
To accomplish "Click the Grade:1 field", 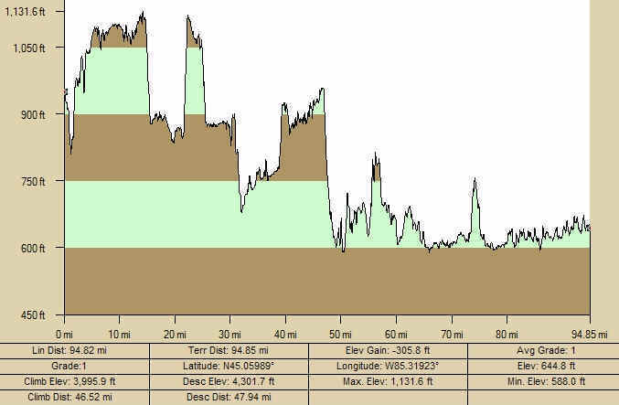I will click(74, 366).
